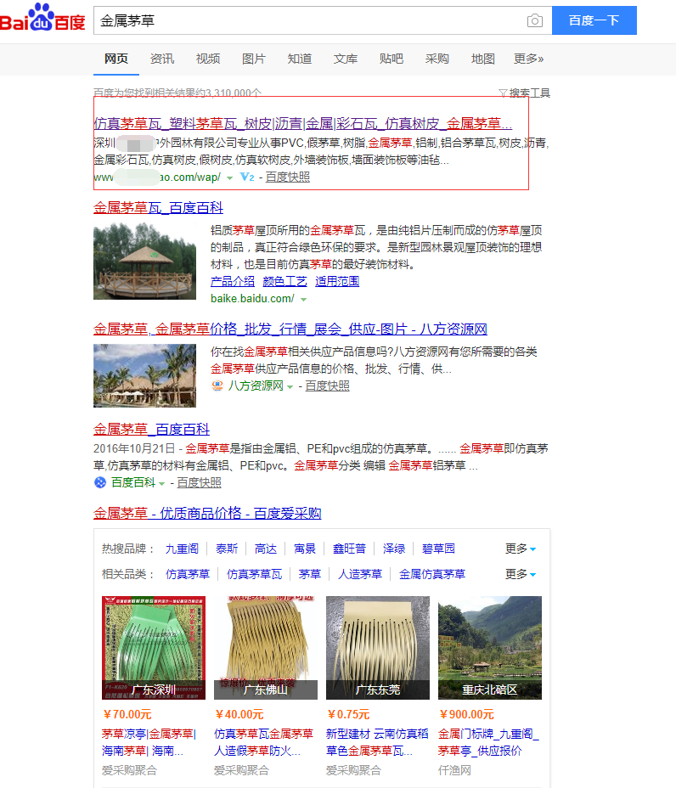This screenshot has height=788, width=676.
Task: Open the 仿真茅草瓦金属茅草 product title
Action: point(264,742)
